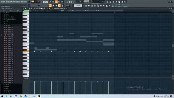Image resolution: width=174 pixels, height=98 pixels.
Task: Open the Pattern 1 selector
Action: pyautogui.click(x=78, y=5)
